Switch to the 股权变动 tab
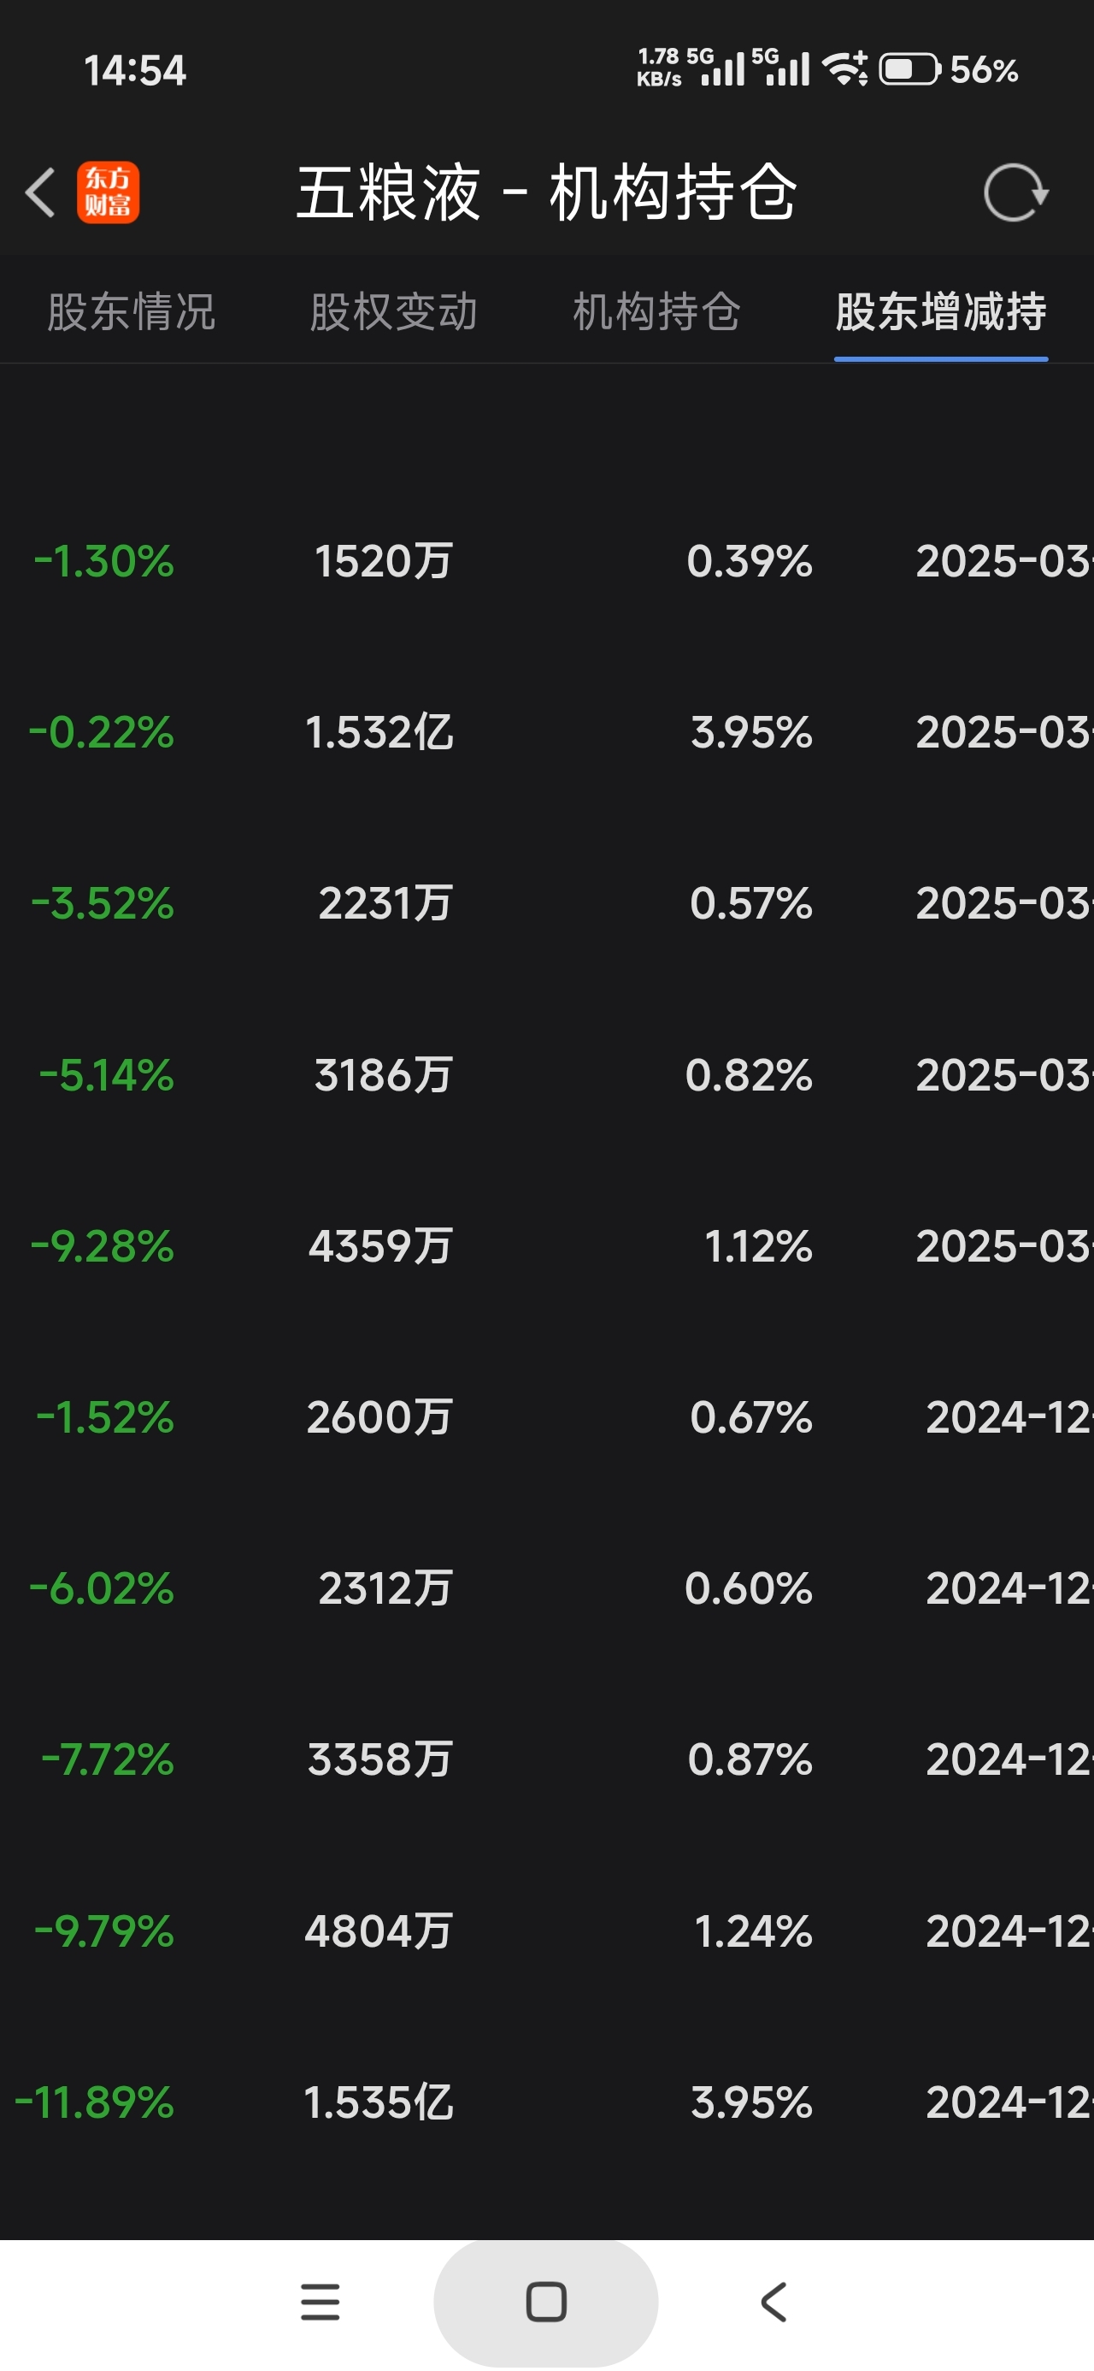The height and width of the screenshot is (2371, 1094). [x=394, y=311]
